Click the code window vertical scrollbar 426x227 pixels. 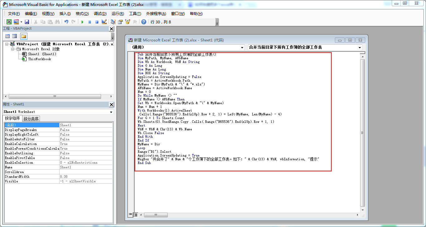pos(362,133)
